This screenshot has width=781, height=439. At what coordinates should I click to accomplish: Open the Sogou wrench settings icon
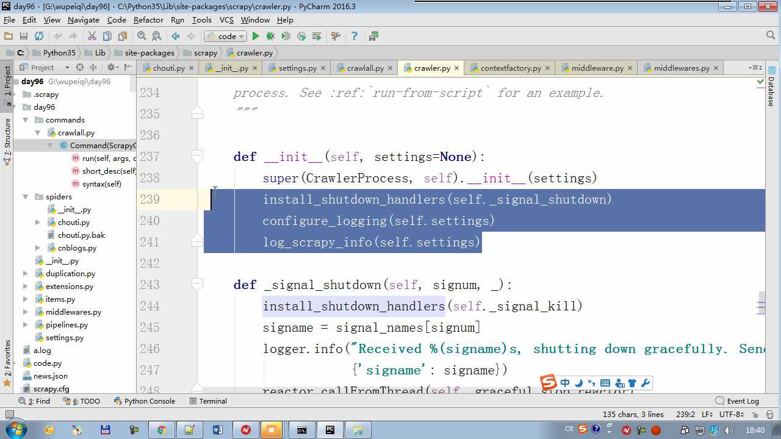[x=646, y=383]
